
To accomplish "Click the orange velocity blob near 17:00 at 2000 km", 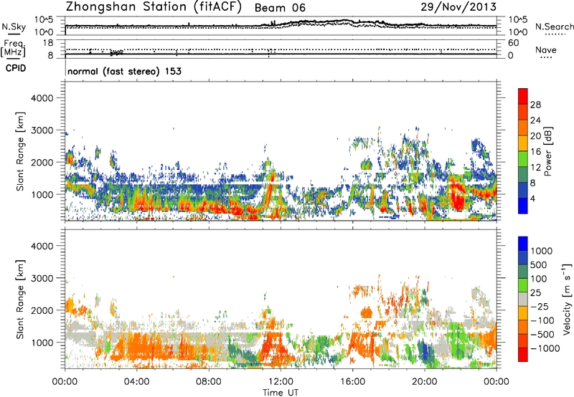I will coord(366,313).
